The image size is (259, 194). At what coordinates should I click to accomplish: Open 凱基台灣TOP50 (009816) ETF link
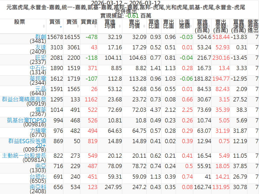pyautogui.click(x=27, y=120)
